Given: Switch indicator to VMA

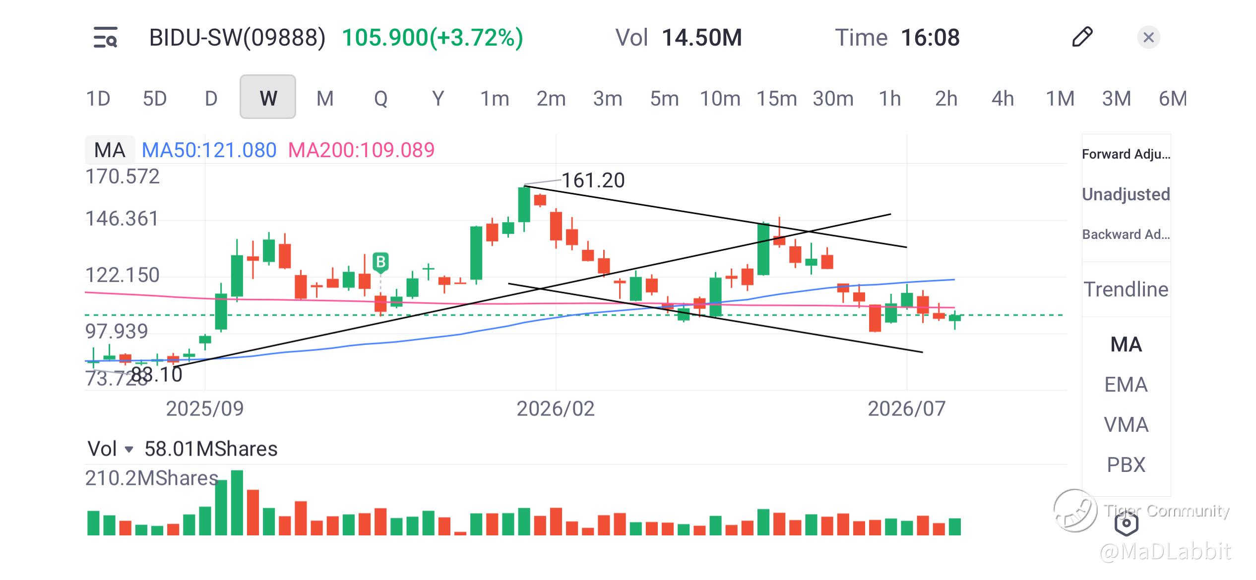Looking at the screenshot, I should click(x=1126, y=425).
